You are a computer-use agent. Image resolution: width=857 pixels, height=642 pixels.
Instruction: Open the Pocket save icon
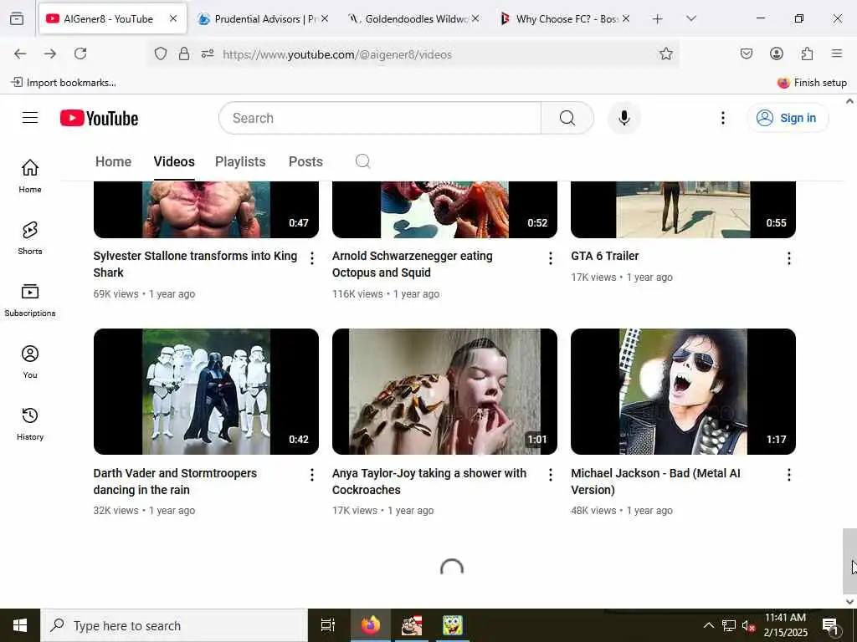pyautogui.click(x=746, y=53)
